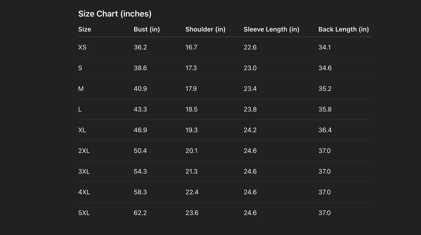The height and width of the screenshot is (235, 421).
Task: Click the 36.4 back length for XL
Action: pyautogui.click(x=325, y=130)
